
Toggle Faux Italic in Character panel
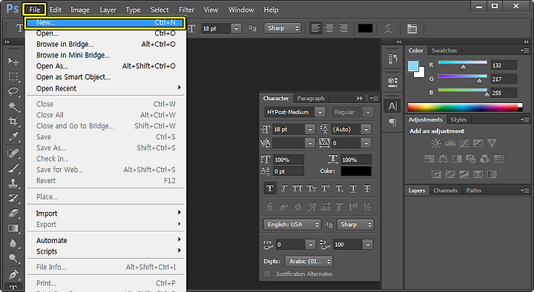click(x=283, y=188)
